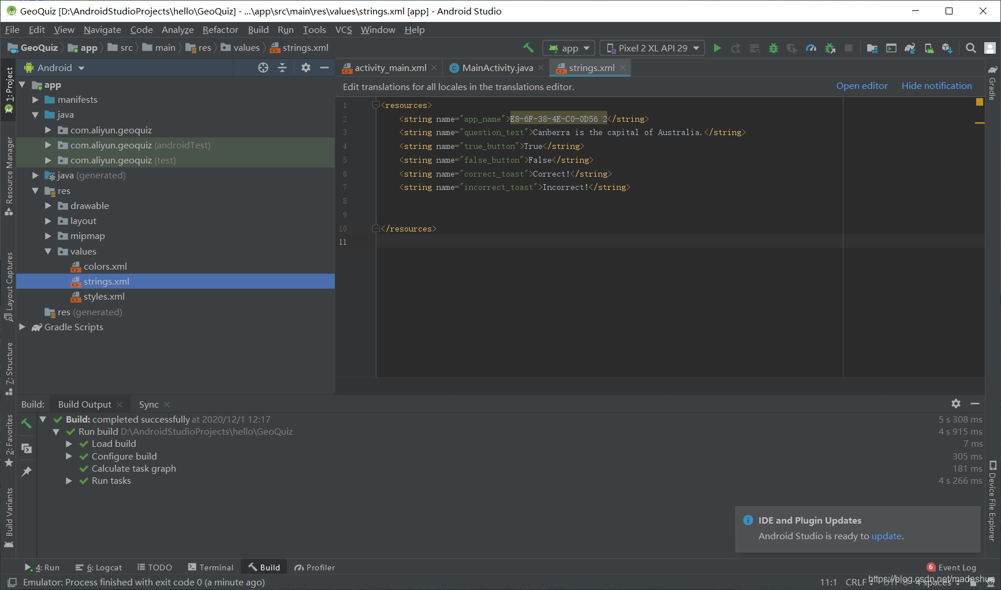Attach debugger to Android process
1001x590 pixels.
coord(830,48)
